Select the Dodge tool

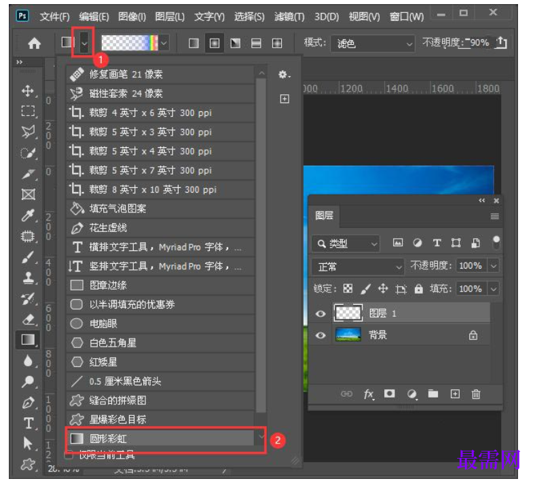(28, 382)
